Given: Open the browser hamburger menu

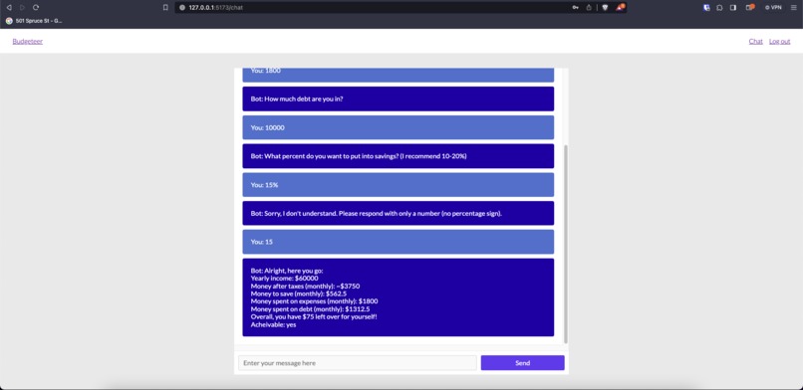Looking at the screenshot, I should click(793, 8).
